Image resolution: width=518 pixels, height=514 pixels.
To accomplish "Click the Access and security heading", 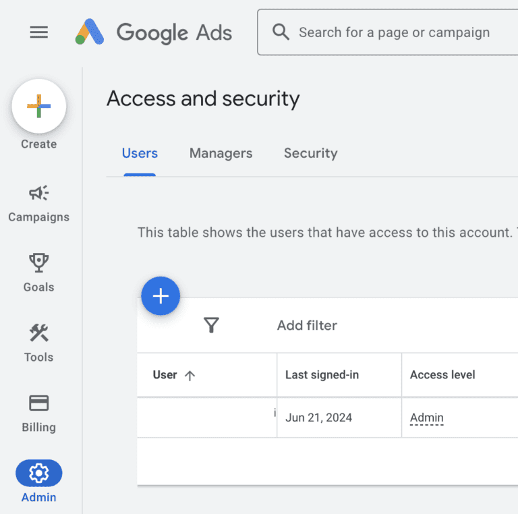I will tap(203, 98).
